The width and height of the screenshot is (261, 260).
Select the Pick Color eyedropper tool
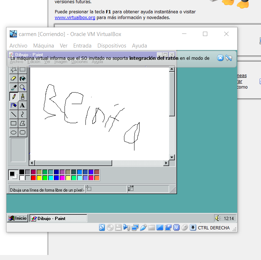14,87
